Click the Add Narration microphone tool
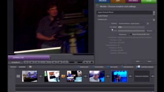164x92 pixels. (x=127, y=67)
